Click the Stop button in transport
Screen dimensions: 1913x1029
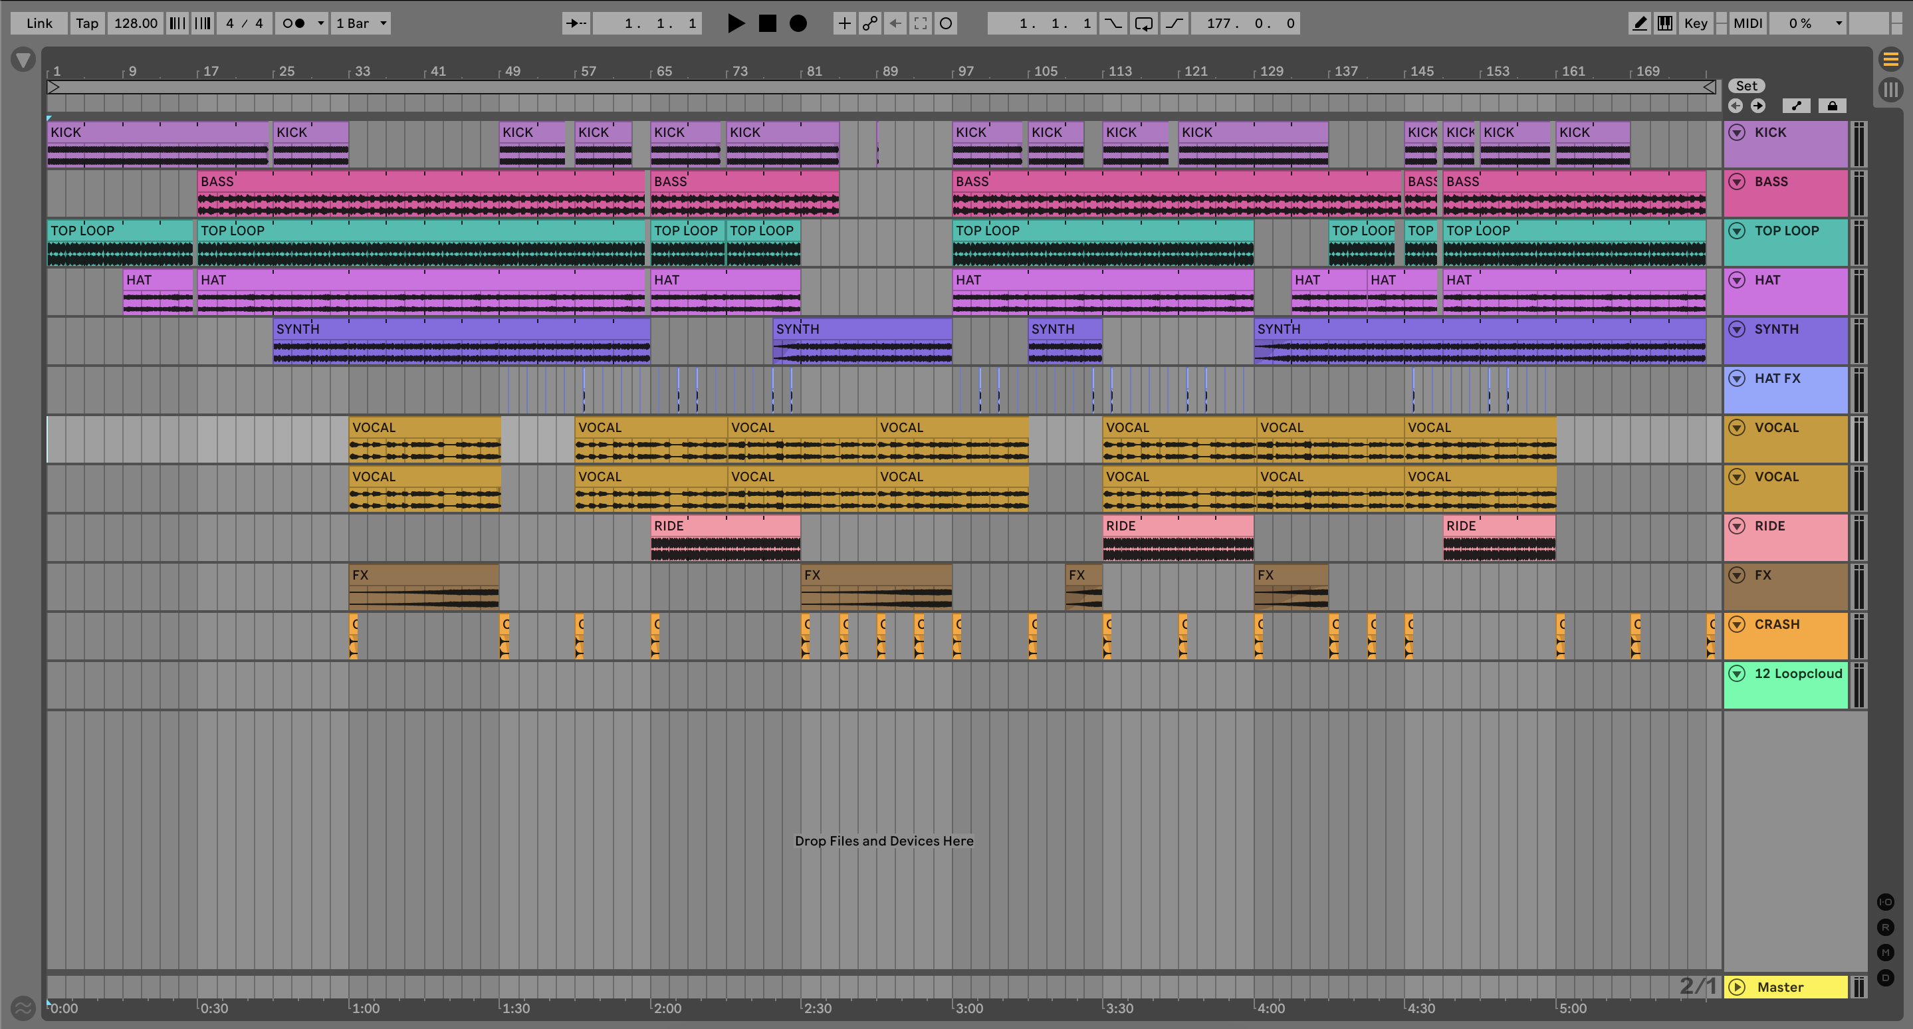coord(767,23)
